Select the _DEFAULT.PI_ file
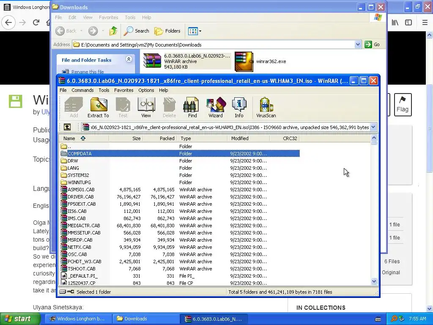This screenshot has width=433, height=325. pos(180,275)
